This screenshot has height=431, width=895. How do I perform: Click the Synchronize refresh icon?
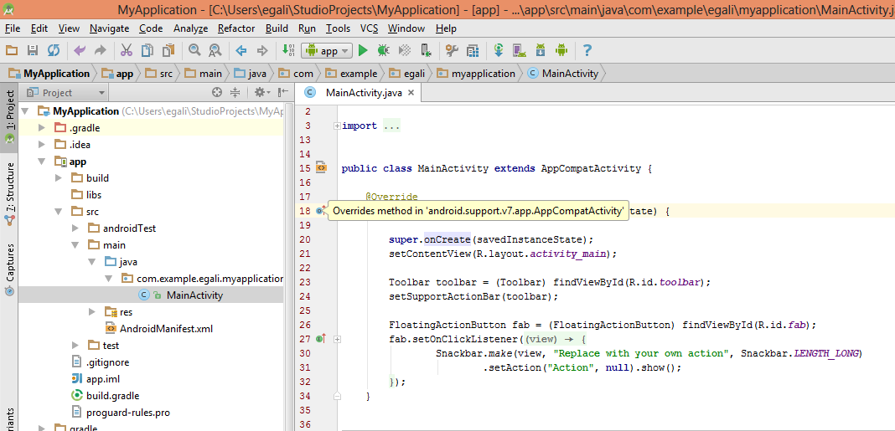pyautogui.click(x=54, y=51)
